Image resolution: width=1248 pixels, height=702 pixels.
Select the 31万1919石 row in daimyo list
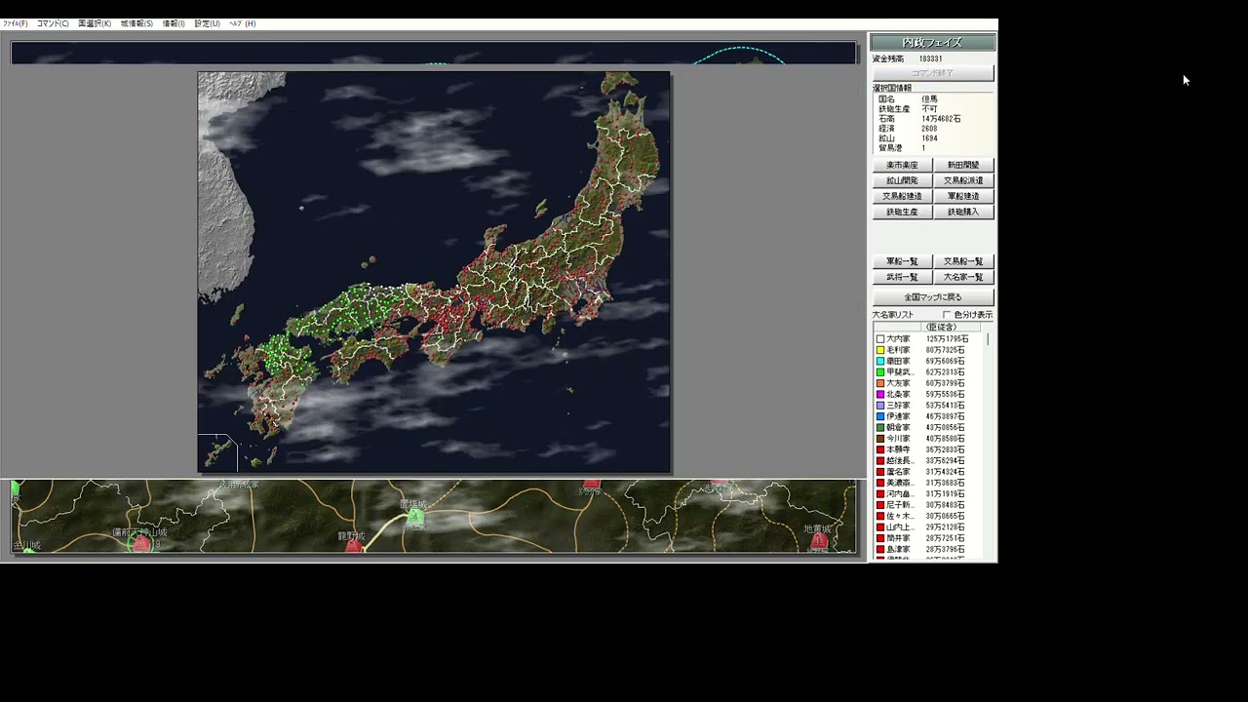(x=928, y=493)
